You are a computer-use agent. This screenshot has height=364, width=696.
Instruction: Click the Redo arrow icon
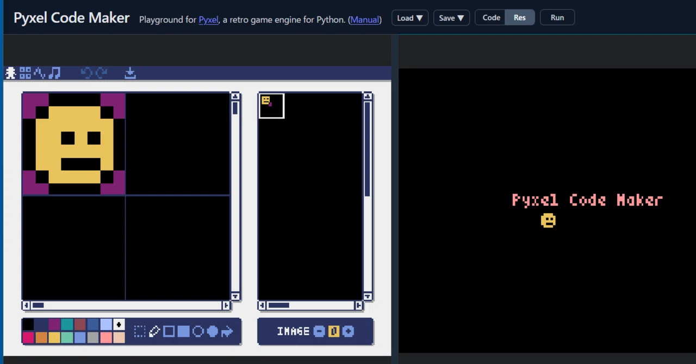tap(101, 73)
